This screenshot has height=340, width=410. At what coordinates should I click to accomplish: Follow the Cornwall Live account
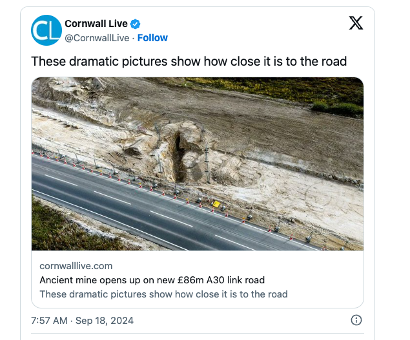tap(152, 37)
